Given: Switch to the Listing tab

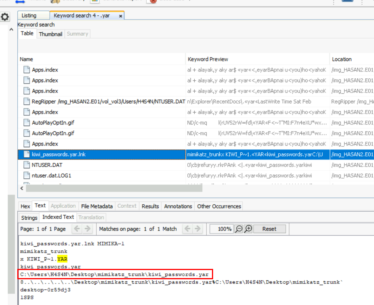Looking at the screenshot, I should point(29,16).
